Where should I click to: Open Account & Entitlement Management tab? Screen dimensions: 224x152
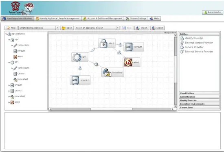103,19
